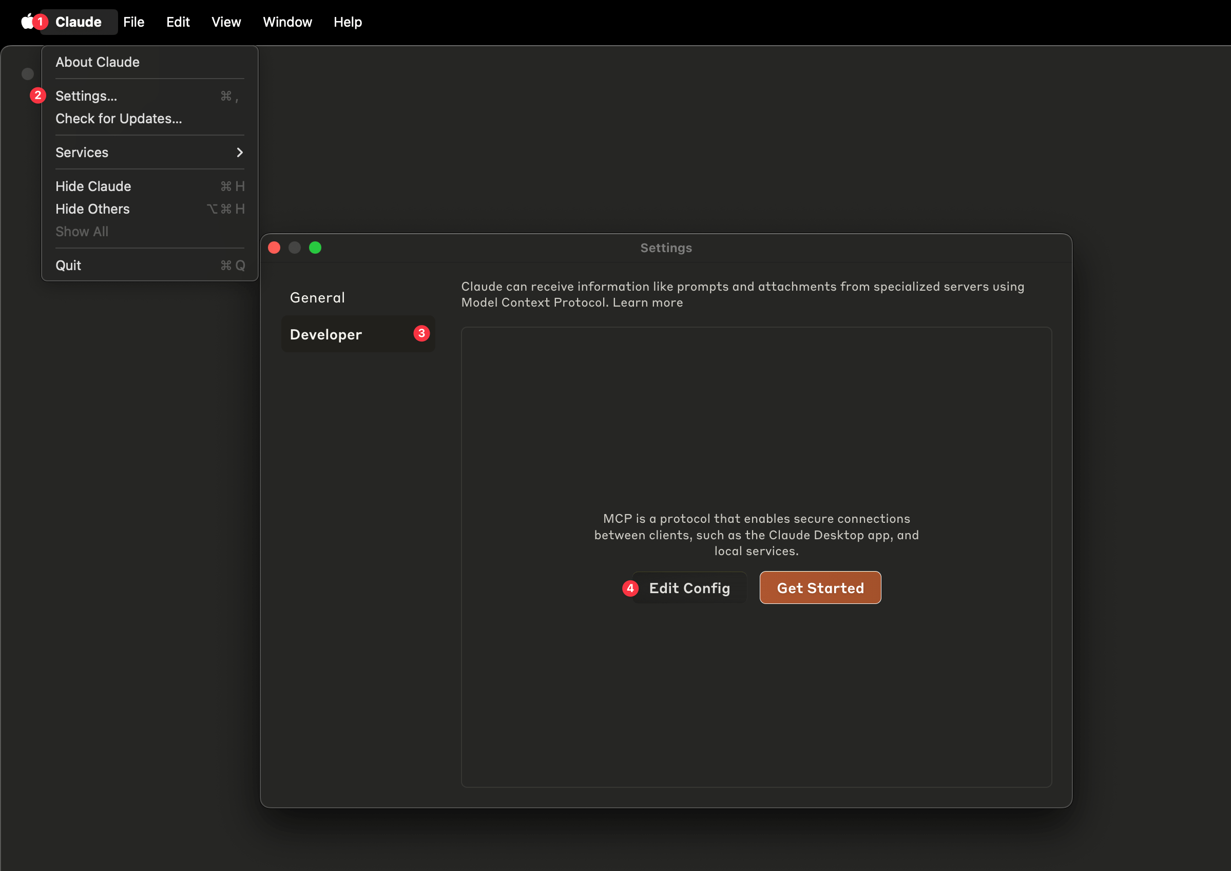Click Check for Updates...
The image size is (1231, 871).
[x=149, y=119]
